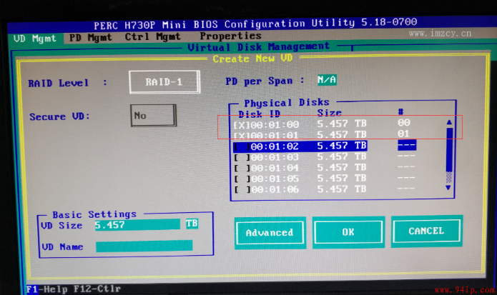The image size is (497, 295).
Task: Confirm with the OK button
Action: (348, 232)
